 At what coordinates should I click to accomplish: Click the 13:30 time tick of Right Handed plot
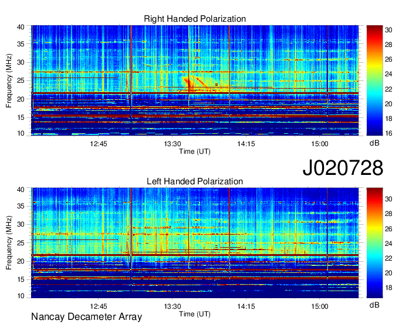[x=173, y=144]
